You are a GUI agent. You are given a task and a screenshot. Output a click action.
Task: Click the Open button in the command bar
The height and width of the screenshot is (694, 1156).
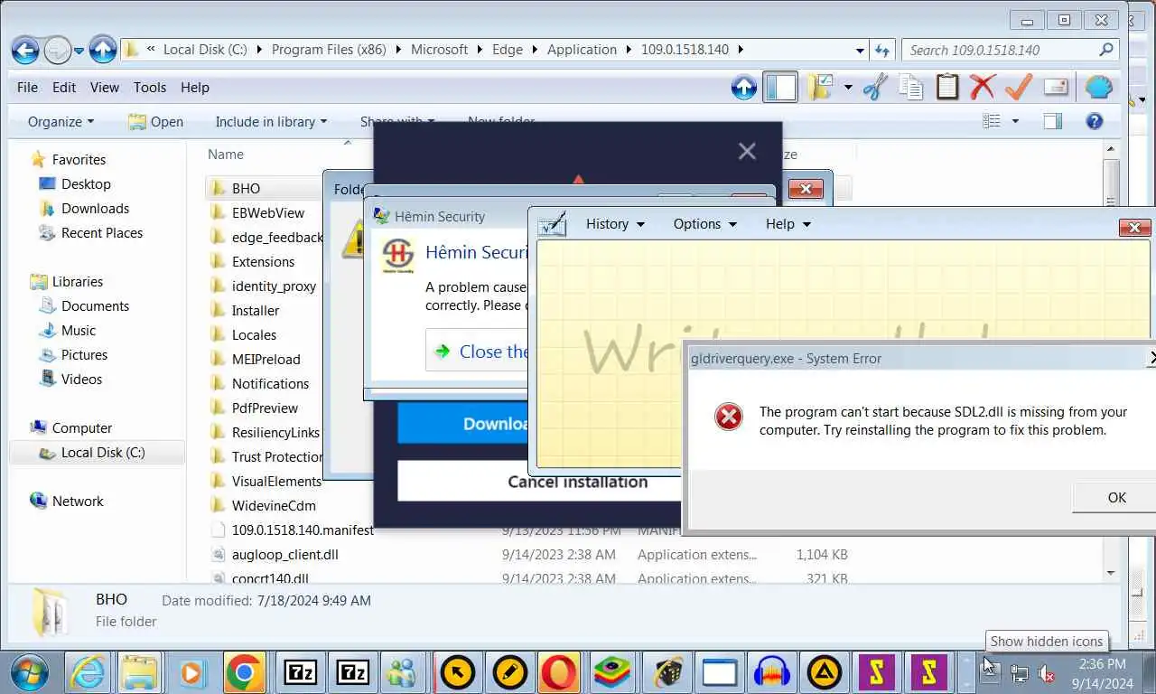[155, 121]
